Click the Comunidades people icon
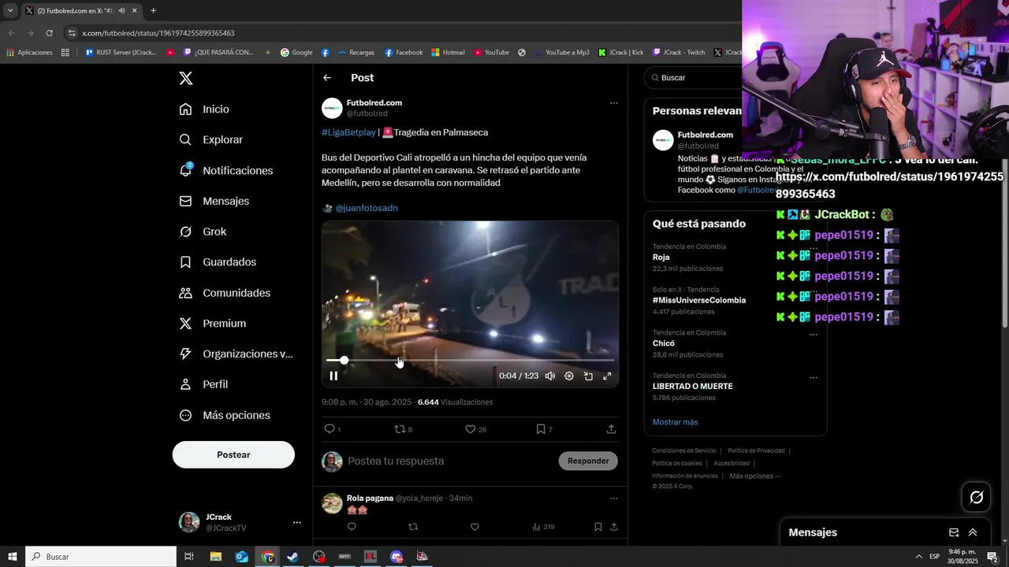 pos(186,293)
